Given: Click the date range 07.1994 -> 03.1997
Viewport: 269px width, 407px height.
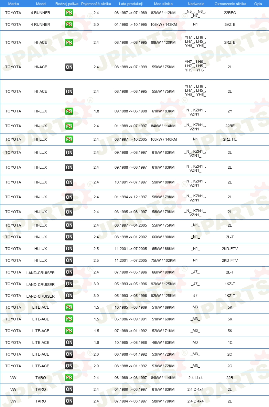Looking at the screenshot, I should pyautogui.click(x=131, y=401).
